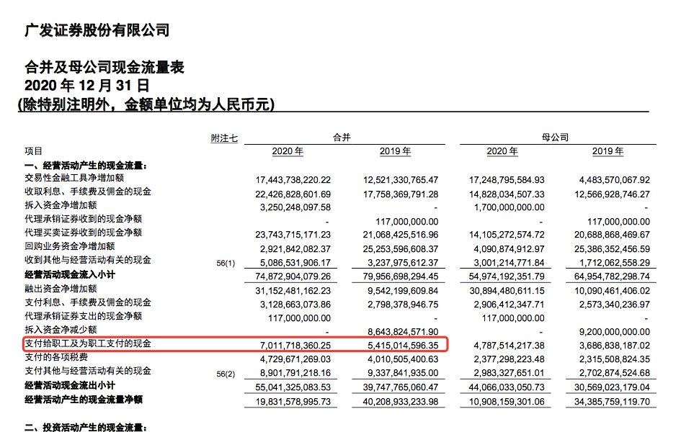Select the value 20,688,868,469.67
681x432 pixels.
click(613, 235)
